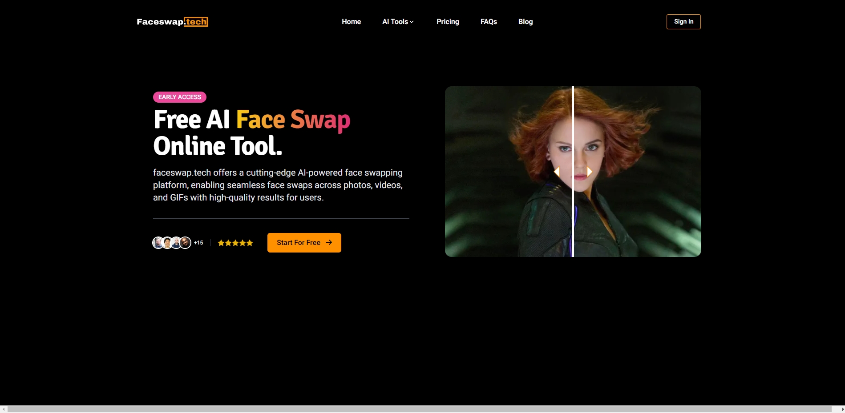
Task: Open the FAQs page
Action: pyautogui.click(x=489, y=22)
